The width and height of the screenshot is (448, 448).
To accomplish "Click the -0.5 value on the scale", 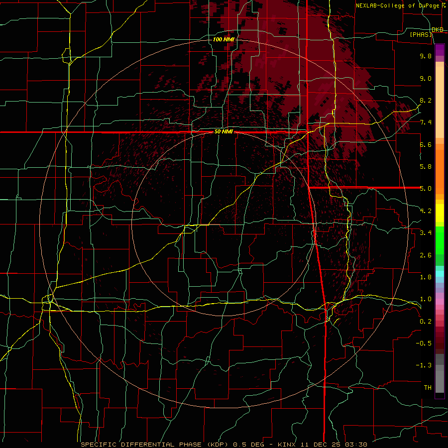I will click(x=424, y=343).
